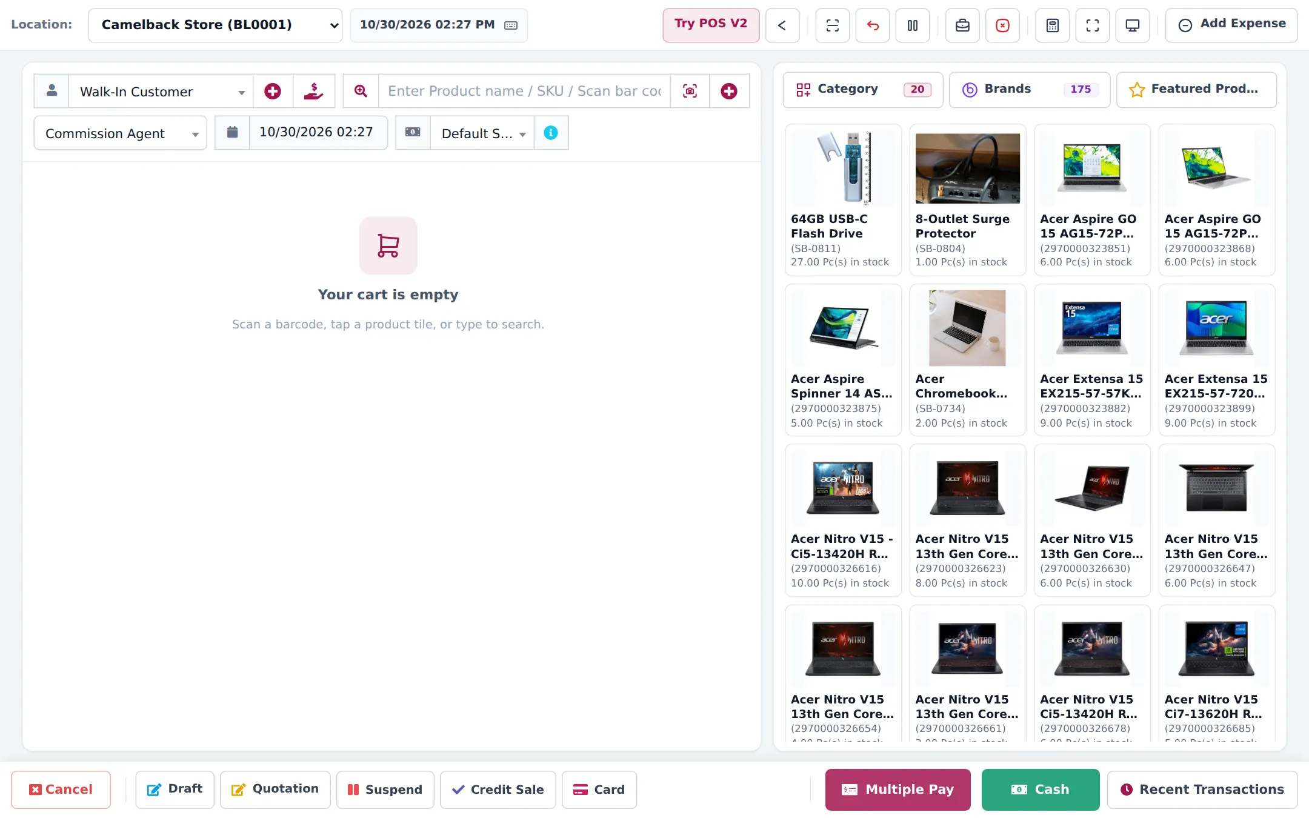Click the camera barcode scanner icon
1309x818 pixels.
[x=690, y=91]
